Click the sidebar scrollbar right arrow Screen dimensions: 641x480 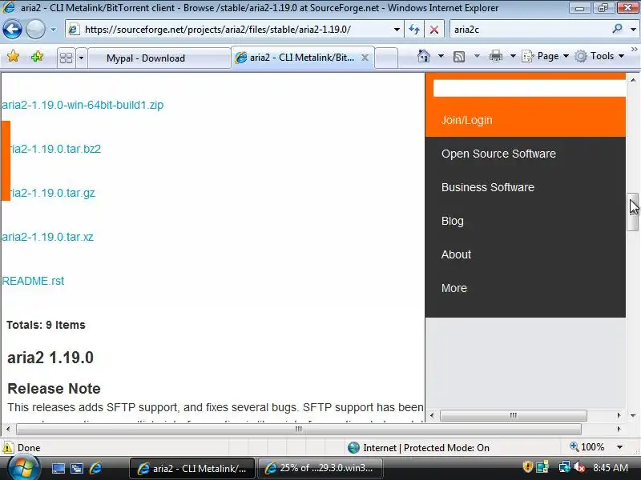619,415
